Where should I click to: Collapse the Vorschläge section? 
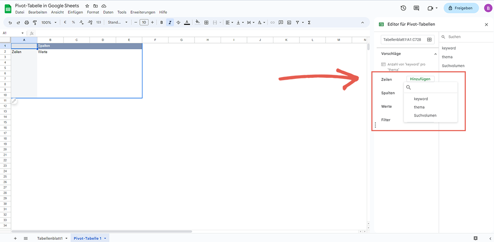[x=435, y=54]
